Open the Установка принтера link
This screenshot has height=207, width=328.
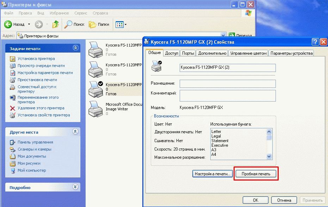(36, 59)
